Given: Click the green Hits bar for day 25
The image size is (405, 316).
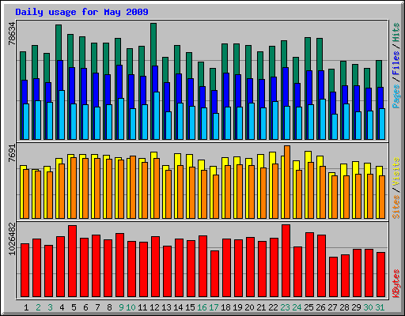Looking at the screenshot, I should click(x=308, y=54).
